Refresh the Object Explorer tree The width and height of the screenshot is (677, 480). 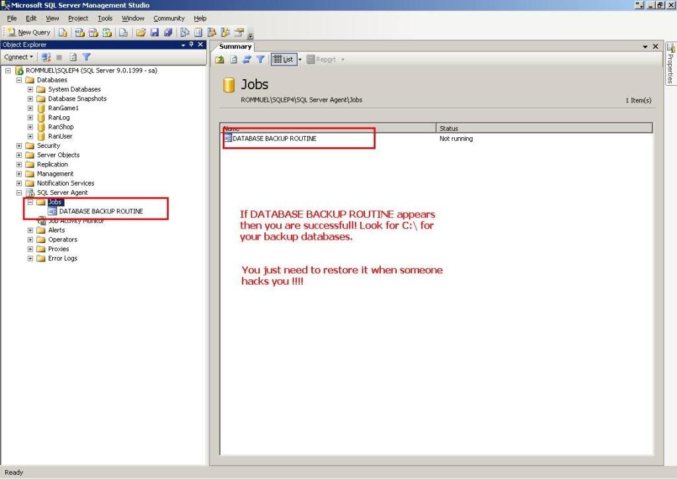click(73, 57)
